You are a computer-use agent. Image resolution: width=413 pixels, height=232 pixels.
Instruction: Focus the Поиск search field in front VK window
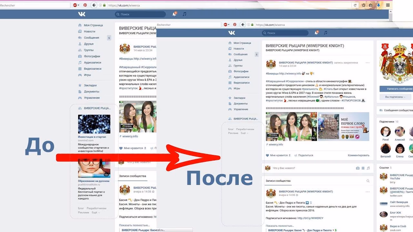[285, 33]
